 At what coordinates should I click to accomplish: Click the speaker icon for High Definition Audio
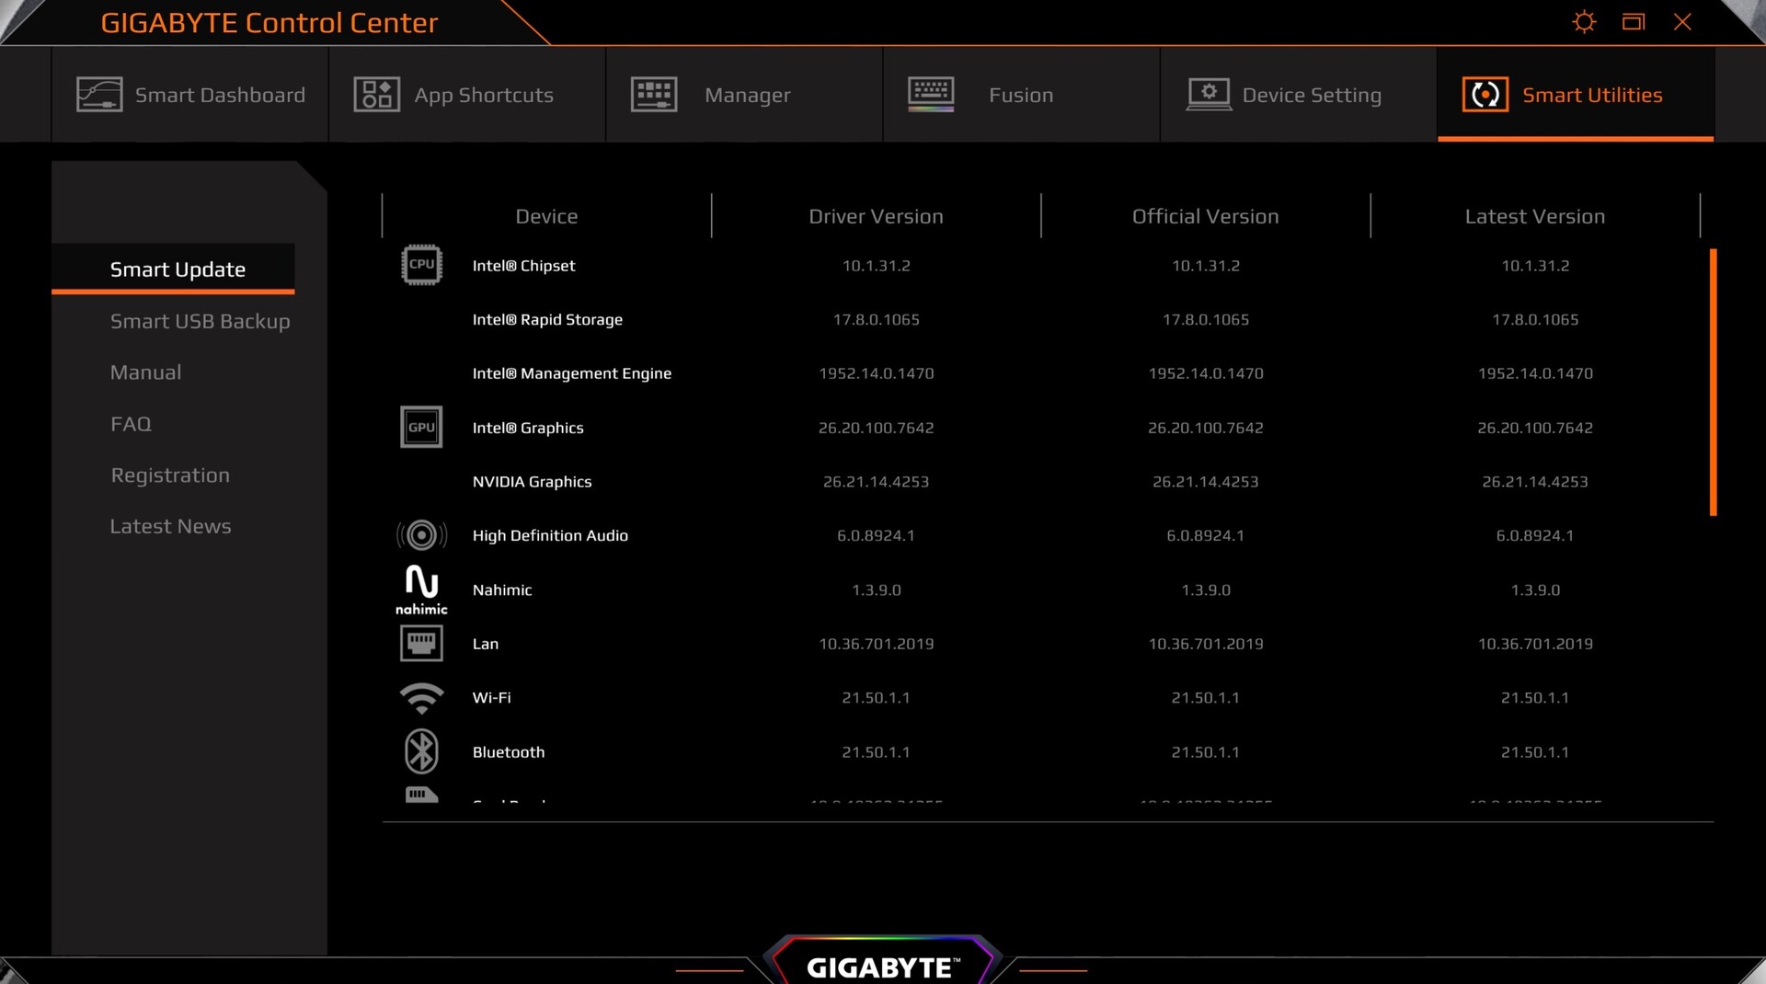(x=421, y=535)
